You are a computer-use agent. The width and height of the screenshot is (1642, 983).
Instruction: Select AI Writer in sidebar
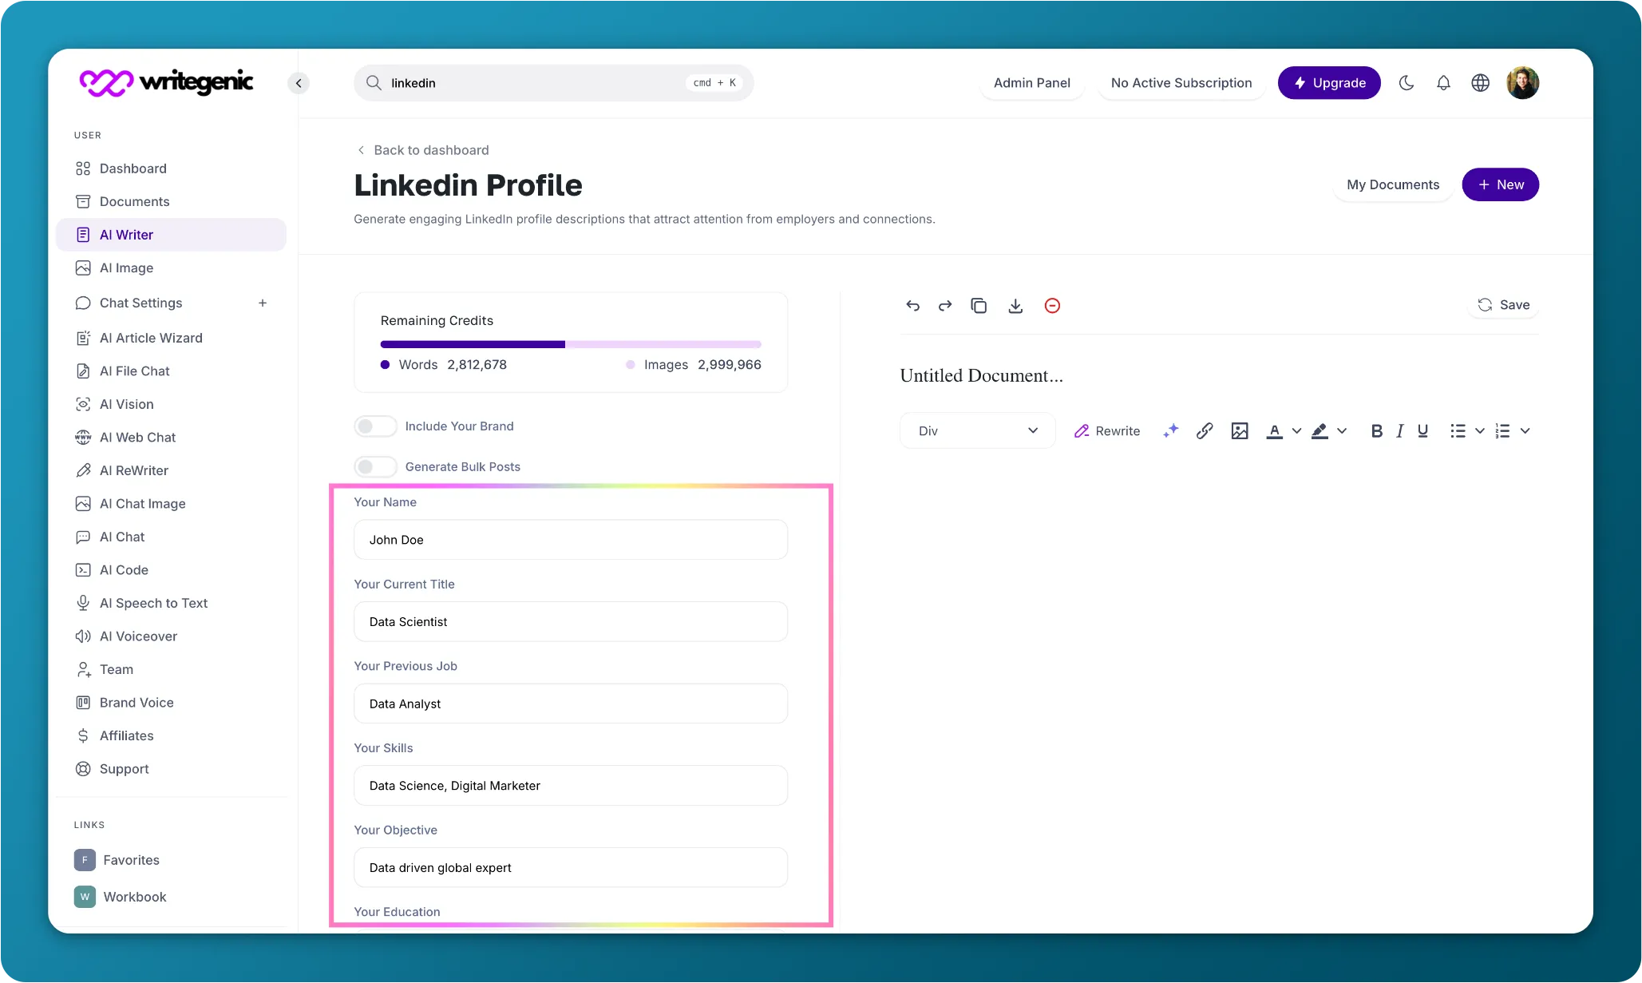[x=171, y=235]
